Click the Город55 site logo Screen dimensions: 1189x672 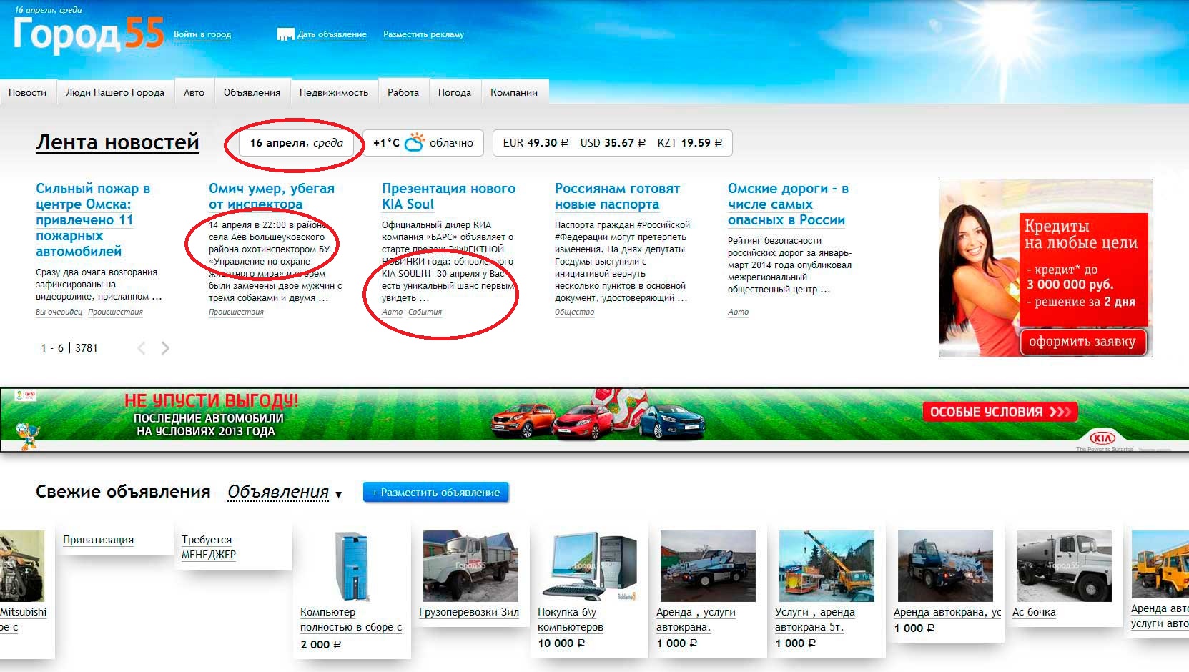pos(89,34)
